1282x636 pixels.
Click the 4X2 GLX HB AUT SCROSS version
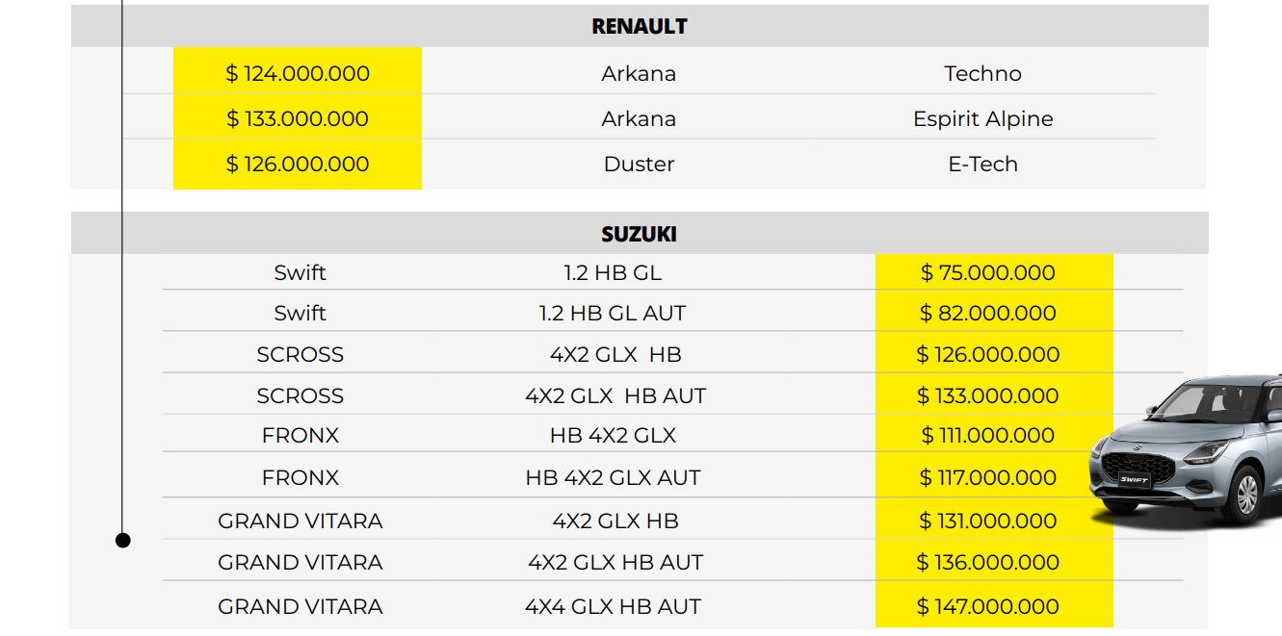click(x=615, y=395)
